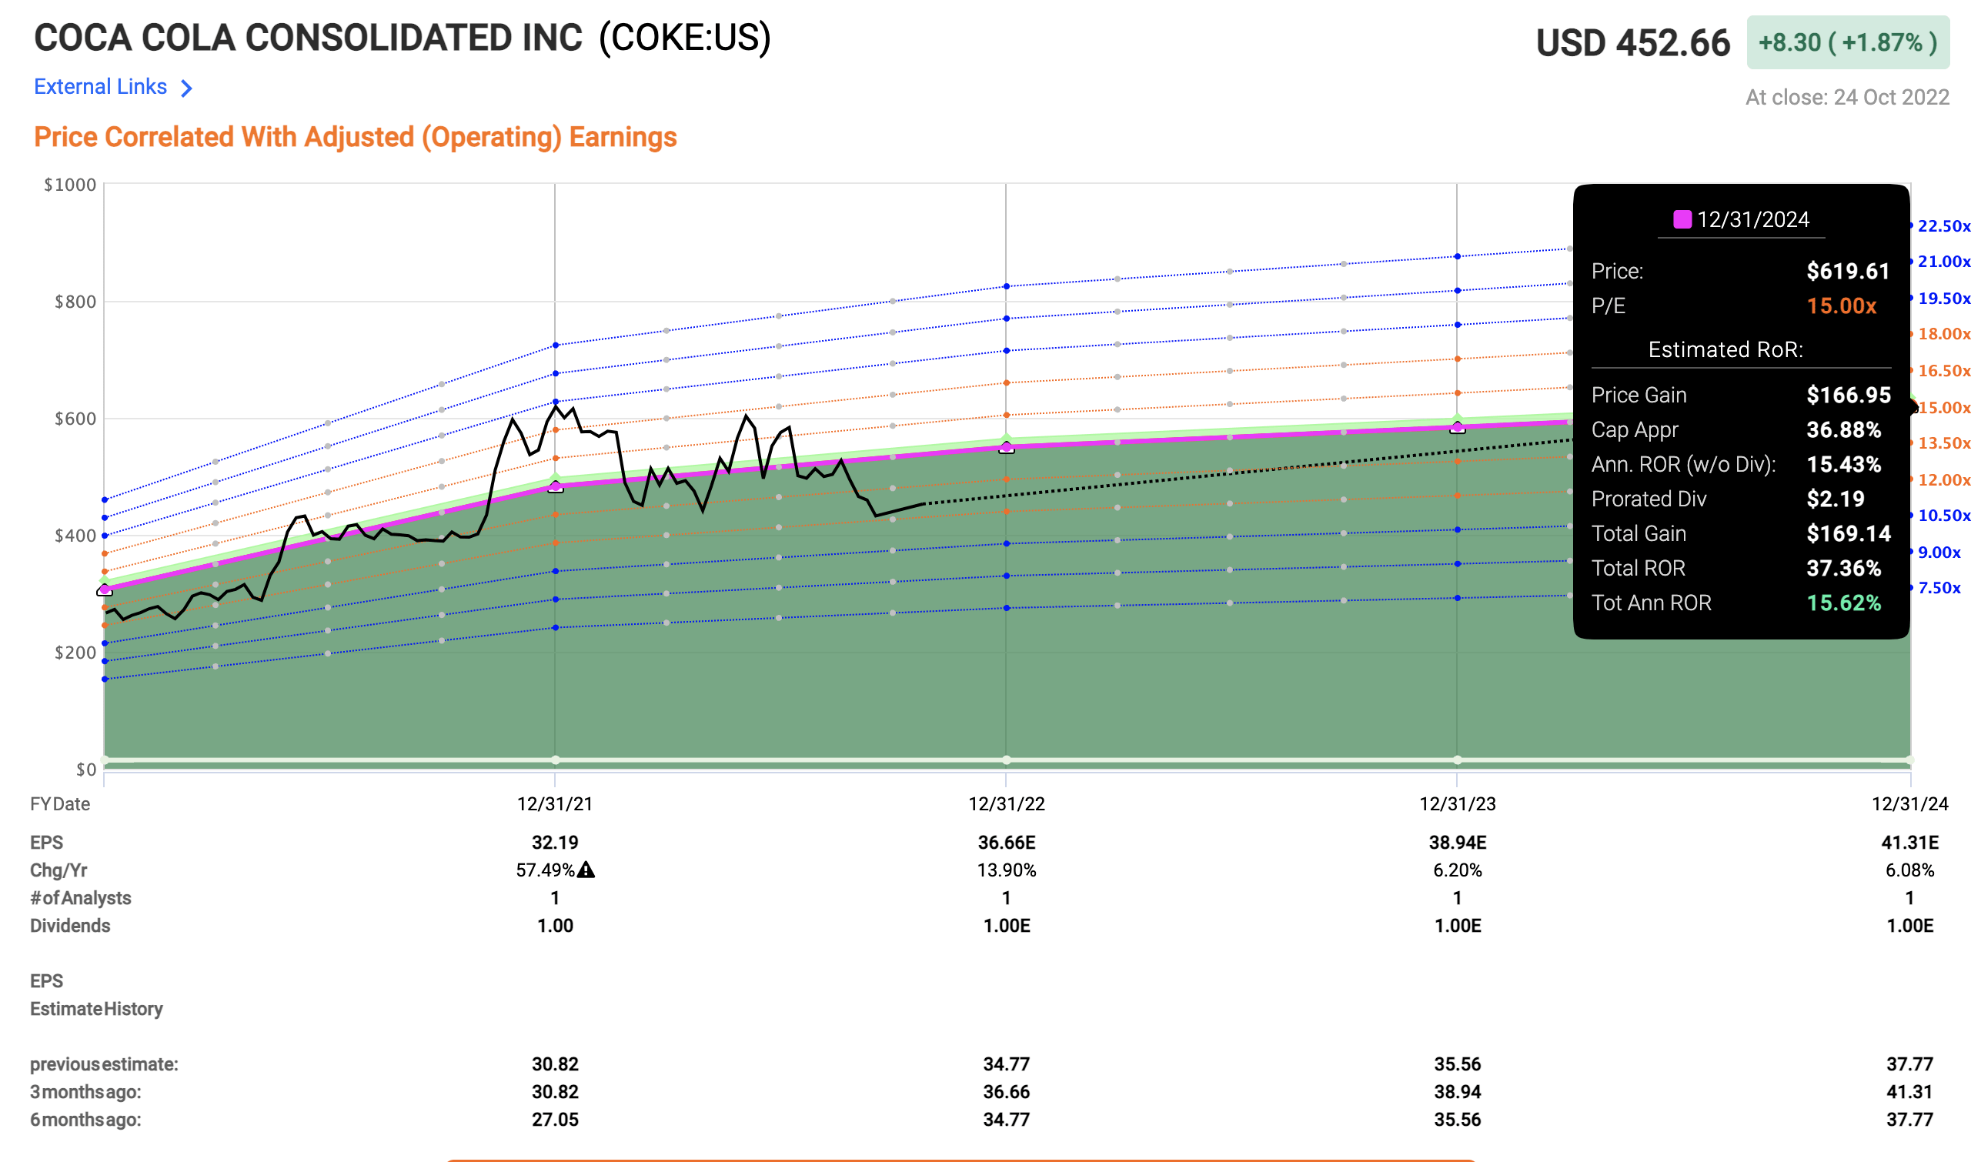The width and height of the screenshot is (1981, 1162).
Task: Click the 12/31/22 fiscal year date label
Action: coord(1006,803)
